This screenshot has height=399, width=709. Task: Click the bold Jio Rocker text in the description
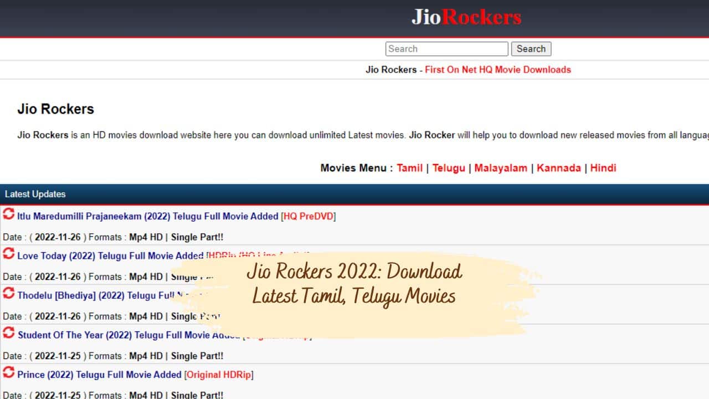pyautogui.click(x=432, y=135)
